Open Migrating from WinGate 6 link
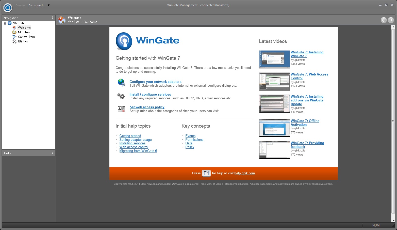The height and width of the screenshot is (230, 397). tap(138, 151)
